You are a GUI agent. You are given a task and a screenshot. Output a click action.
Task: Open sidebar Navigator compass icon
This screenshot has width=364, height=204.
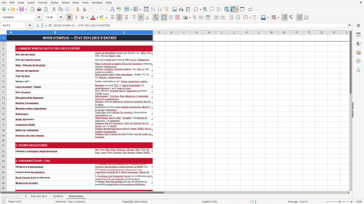coord(358,61)
